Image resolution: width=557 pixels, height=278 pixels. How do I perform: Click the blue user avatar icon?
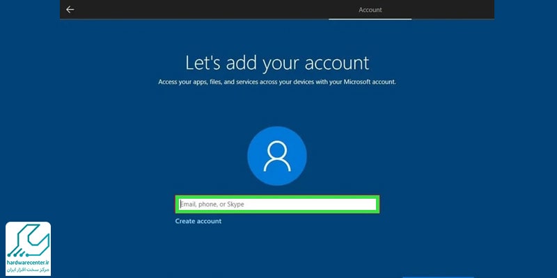(277, 156)
